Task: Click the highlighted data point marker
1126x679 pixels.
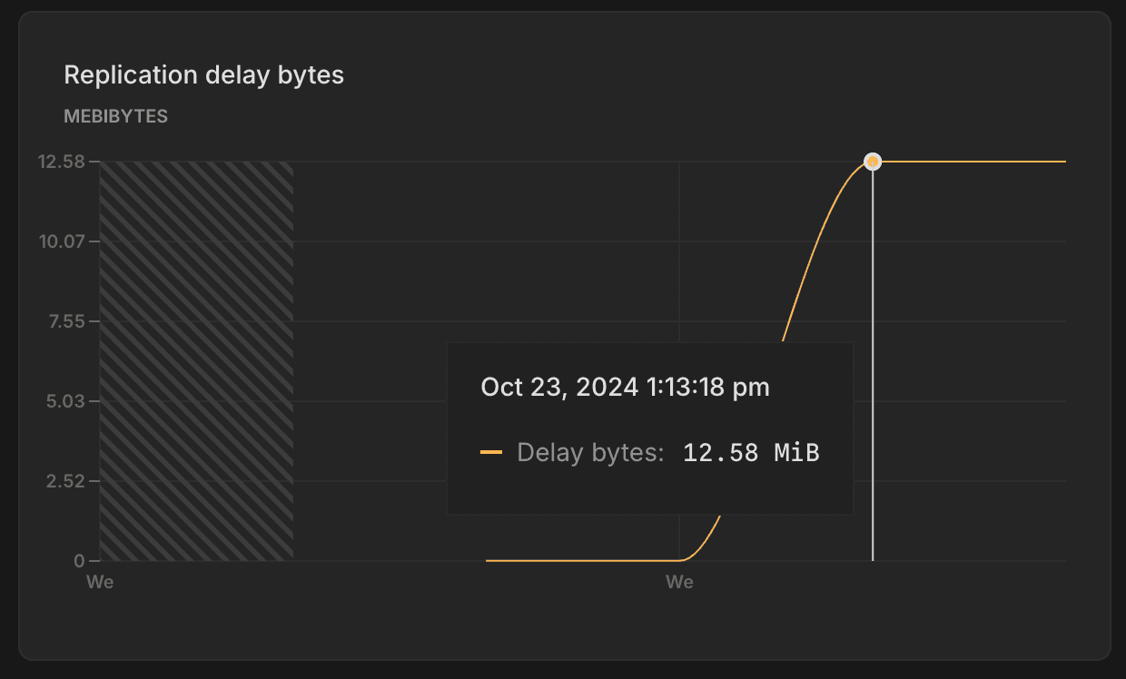Action: [873, 162]
